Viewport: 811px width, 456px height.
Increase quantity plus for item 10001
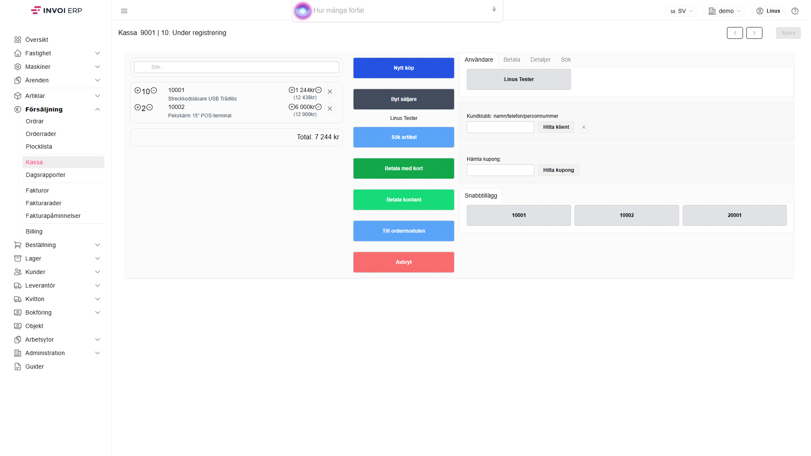pyautogui.click(x=138, y=90)
